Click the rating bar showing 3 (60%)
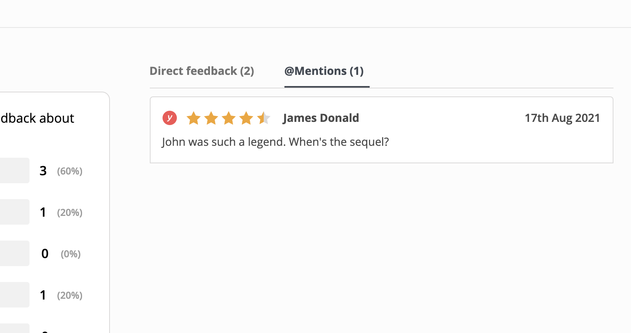This screenshot has width=631, height=333. point(15,170)
